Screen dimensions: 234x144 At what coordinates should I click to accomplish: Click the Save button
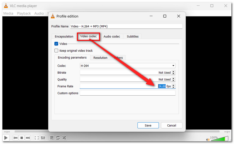point(148,126)
